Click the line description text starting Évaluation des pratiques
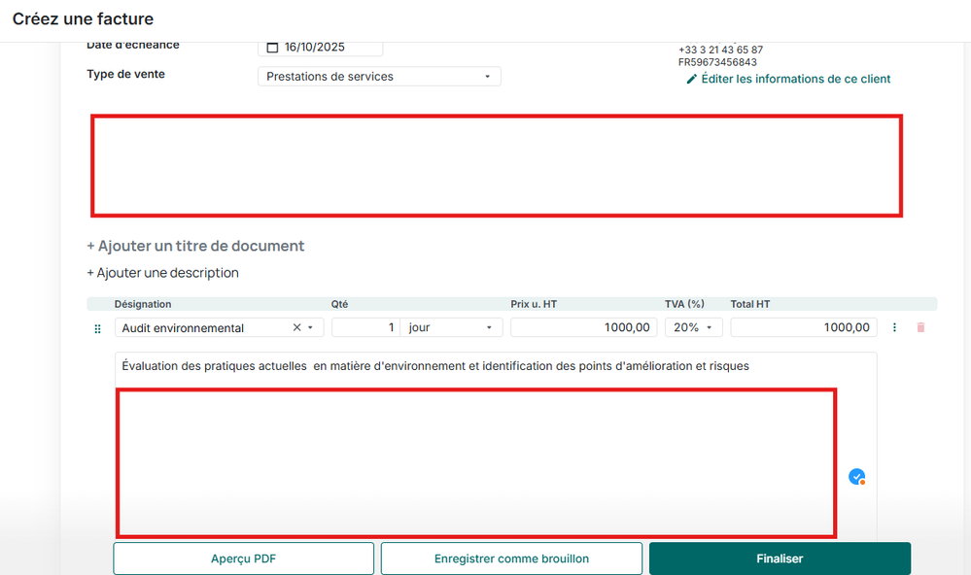This screenshot has height=575, width=971. click(435, 366)
